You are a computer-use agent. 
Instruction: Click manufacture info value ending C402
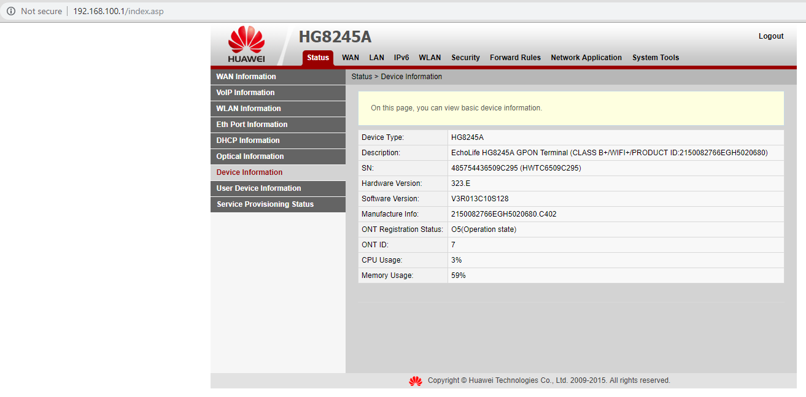click(504, 214)
